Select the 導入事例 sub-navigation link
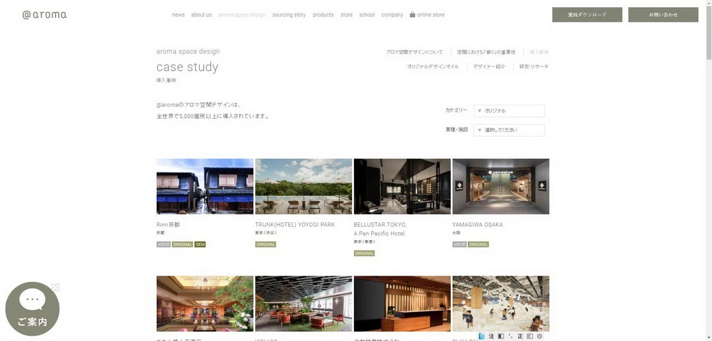The width and height of the screenshot is (712, 341). coord(539,52)
